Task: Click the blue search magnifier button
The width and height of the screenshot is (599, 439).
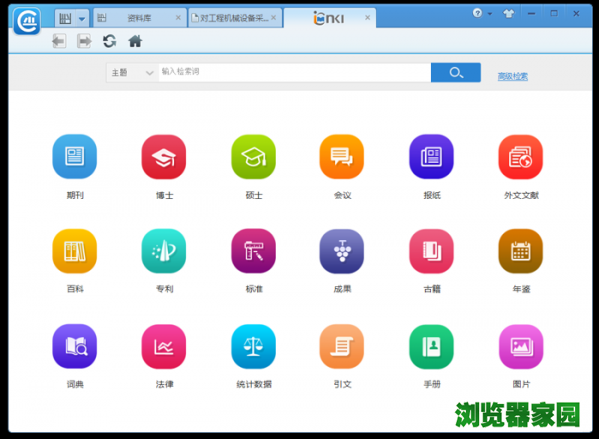Action: pyautogui.click(x=457, y=73)
